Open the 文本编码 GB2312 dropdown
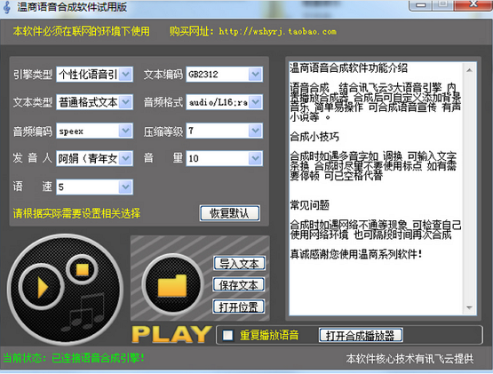 tap(225, 75)
